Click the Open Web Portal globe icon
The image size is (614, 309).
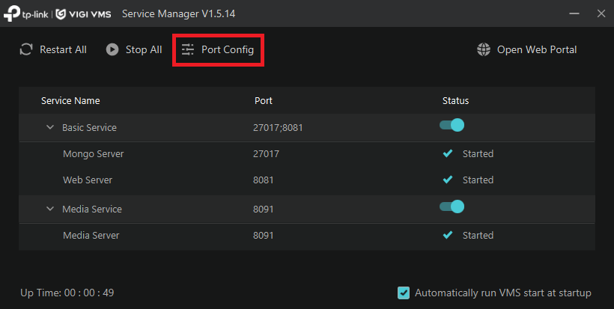(x=484, y=49)
